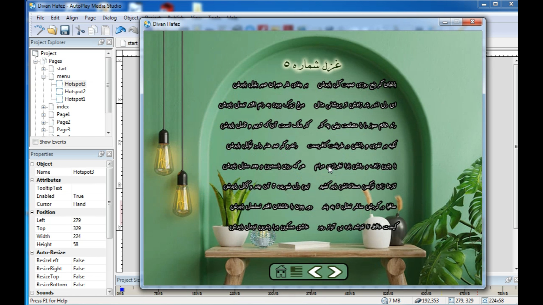Click the New Project wizard wand icon
Viewport: 543px width, 305px height.
pos(39,30)
